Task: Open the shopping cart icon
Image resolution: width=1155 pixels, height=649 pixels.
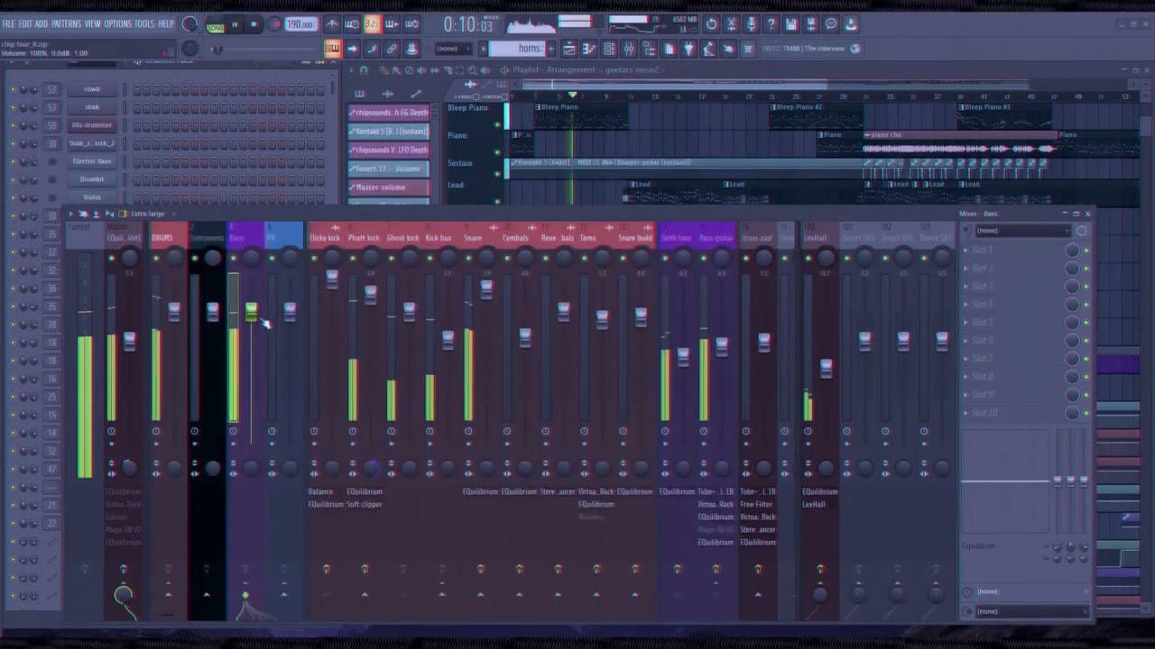Action: pos(748,49)
